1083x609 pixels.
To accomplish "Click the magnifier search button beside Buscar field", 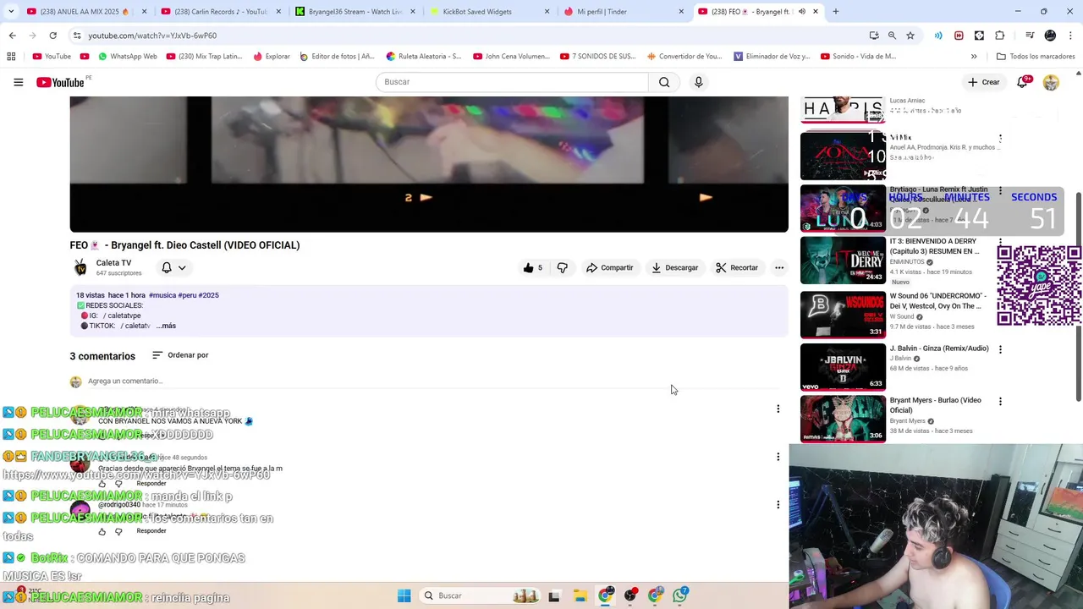I will (664, 82).
